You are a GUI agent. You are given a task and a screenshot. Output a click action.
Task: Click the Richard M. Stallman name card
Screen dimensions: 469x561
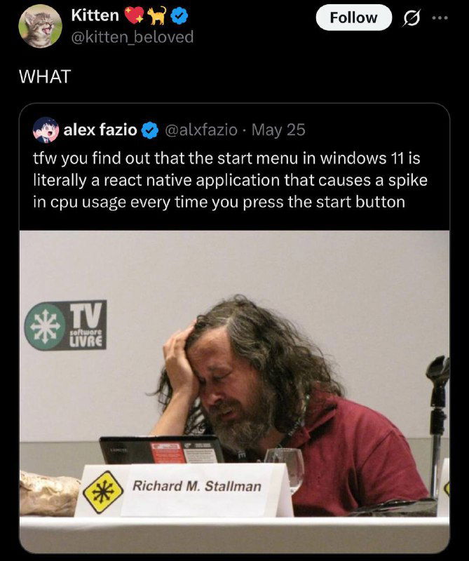[184, 489]
